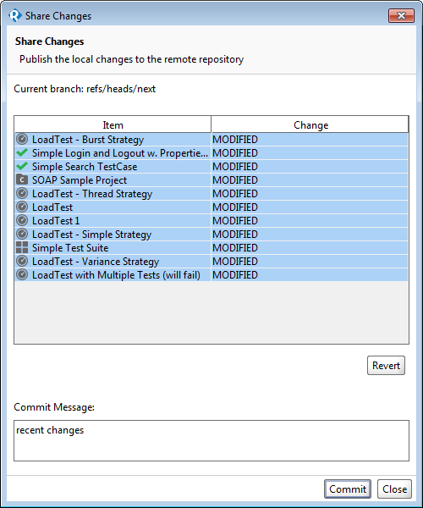Screen dimensions: 423x508
Task: Click the Simple Test Suite grid icon
Action: pyautogui.click(x=22, y=247)
